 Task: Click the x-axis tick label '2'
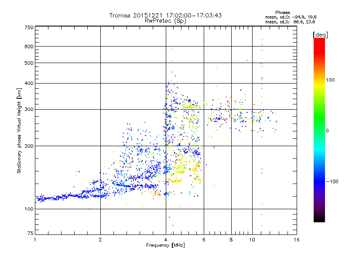click(100, 240)
